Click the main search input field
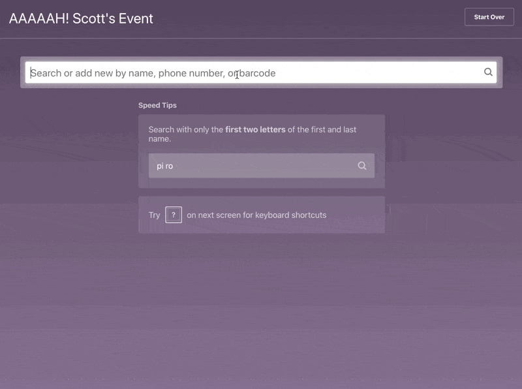522x389 pixels. point(261,72)
